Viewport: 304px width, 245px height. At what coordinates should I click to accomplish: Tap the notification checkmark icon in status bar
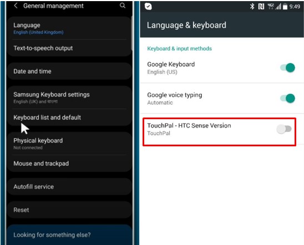coord(148,7)
